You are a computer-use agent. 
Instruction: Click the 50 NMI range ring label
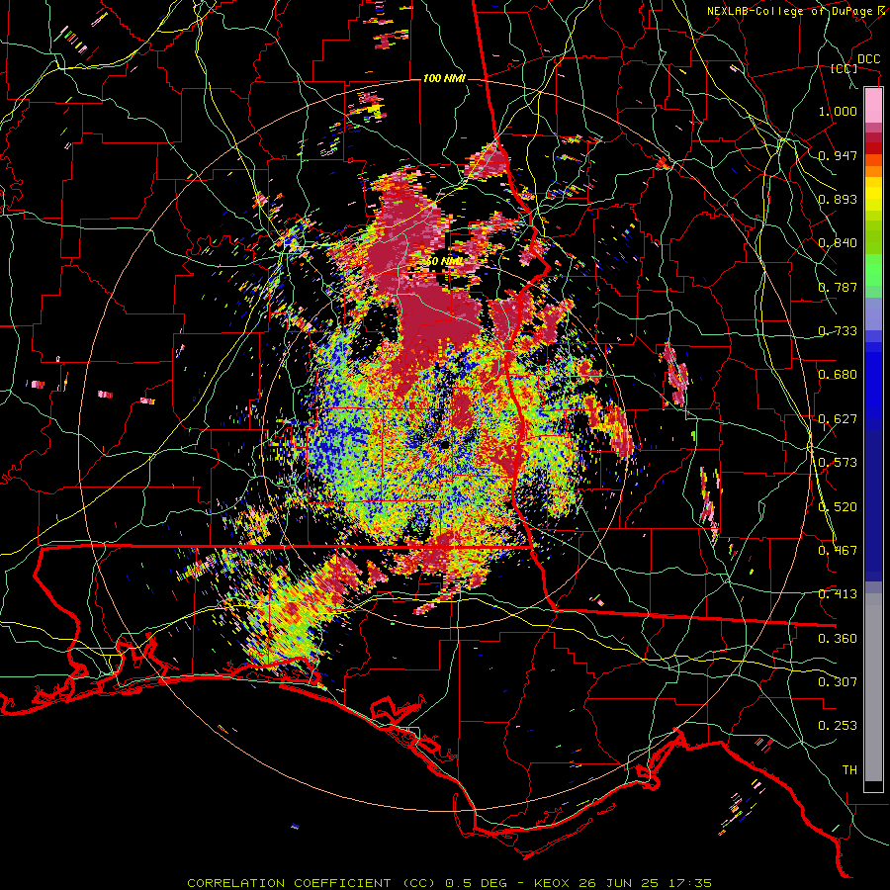(x=444, y=262)
